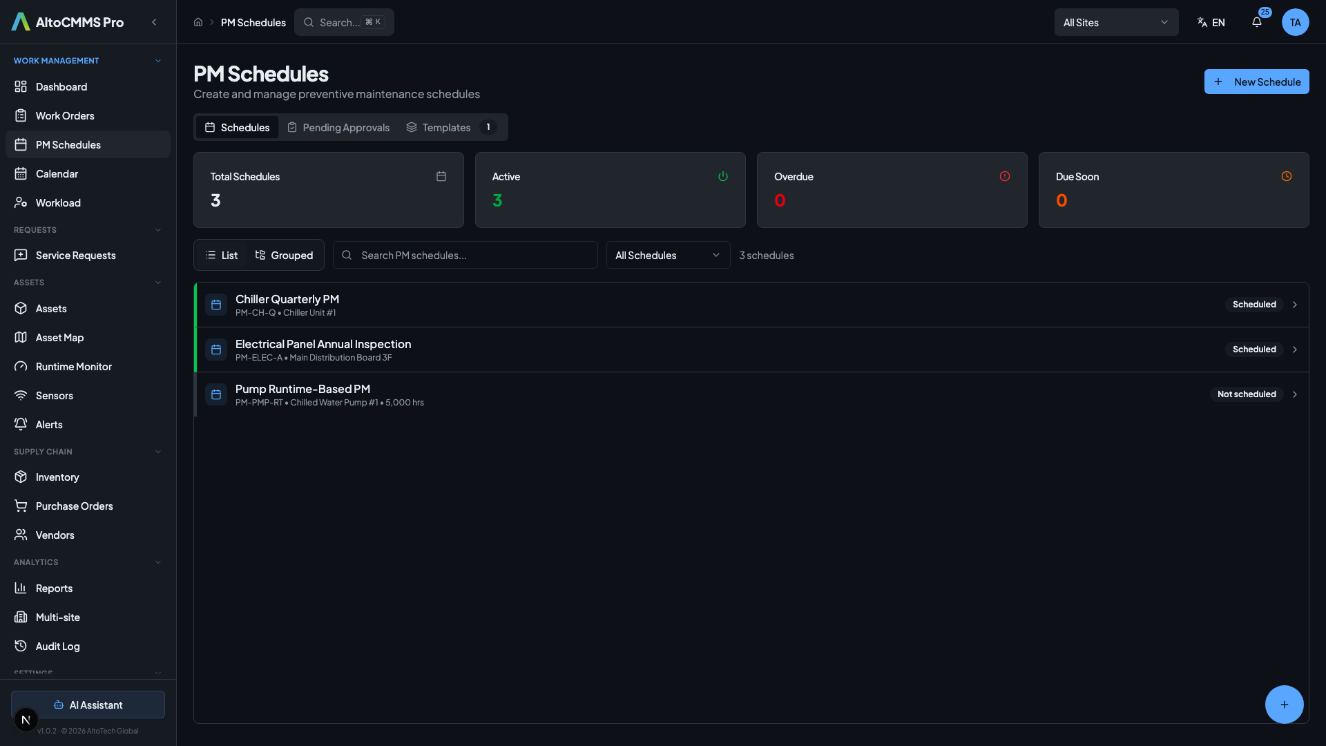Click the floating plus button at bottom right
The image size is (1326, 746).
click(1284, 704)
